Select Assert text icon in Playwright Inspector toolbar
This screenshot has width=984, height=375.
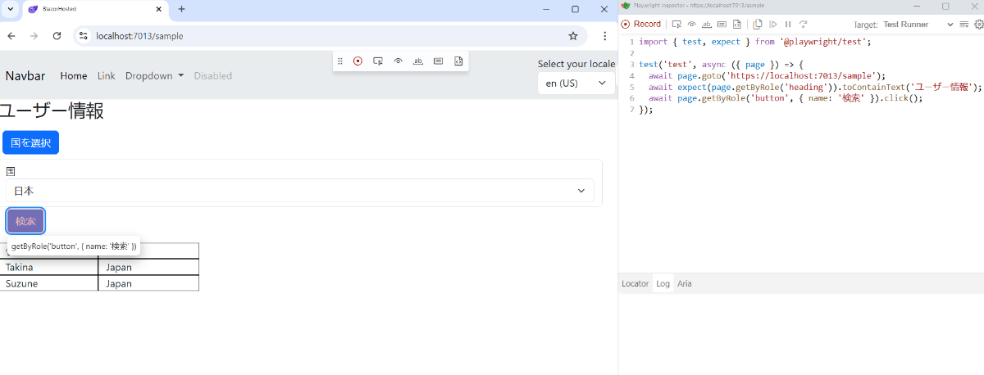(706, 25)
